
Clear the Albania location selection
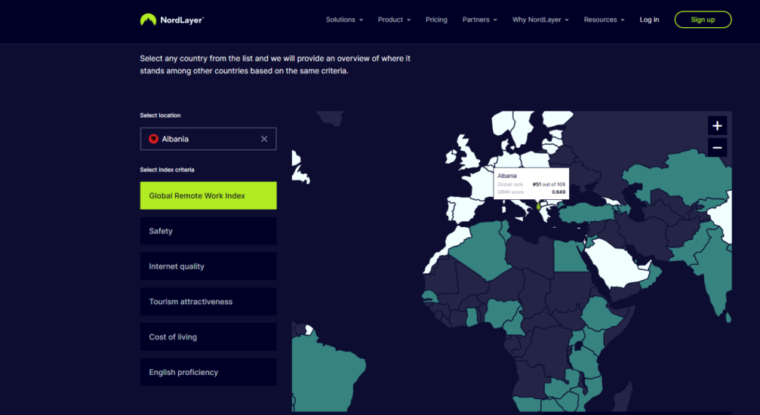(x=264, y=139)
